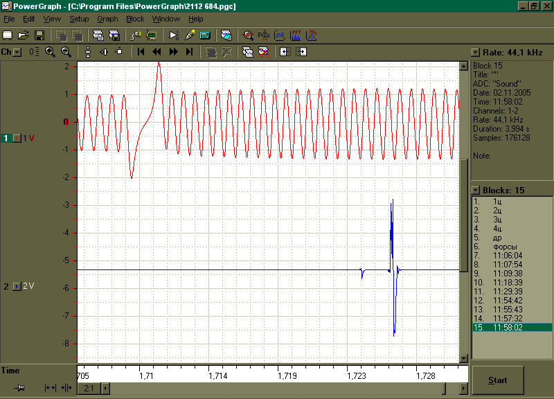Click the delete block red X icon

[x=264, y=52]
